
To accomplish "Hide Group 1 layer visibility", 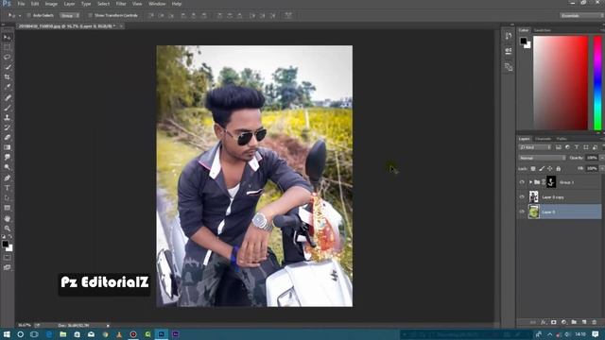I will [522, 182].
